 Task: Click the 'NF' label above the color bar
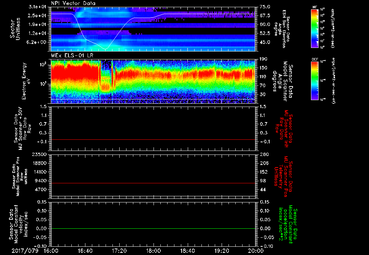[315, 7]
